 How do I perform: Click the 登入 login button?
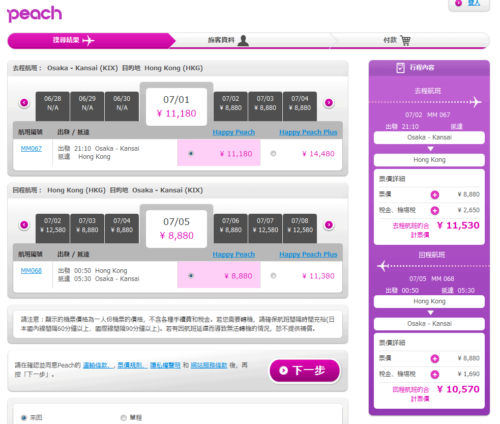pos(468,4)
